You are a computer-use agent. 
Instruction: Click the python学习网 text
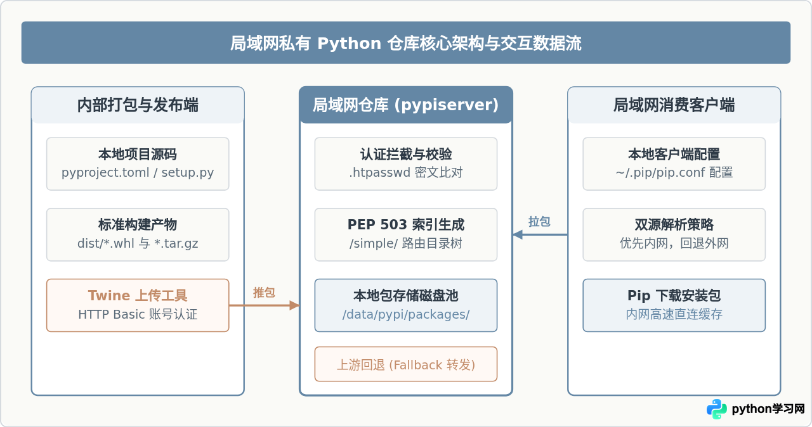768,409
